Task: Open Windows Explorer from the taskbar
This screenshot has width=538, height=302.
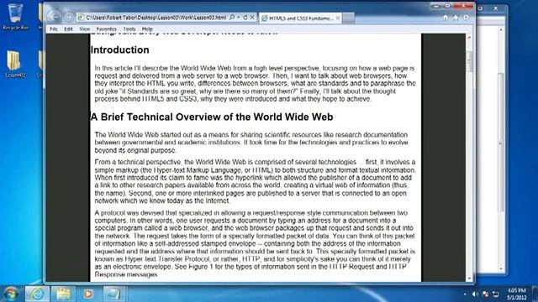Action: click(63, 294)
